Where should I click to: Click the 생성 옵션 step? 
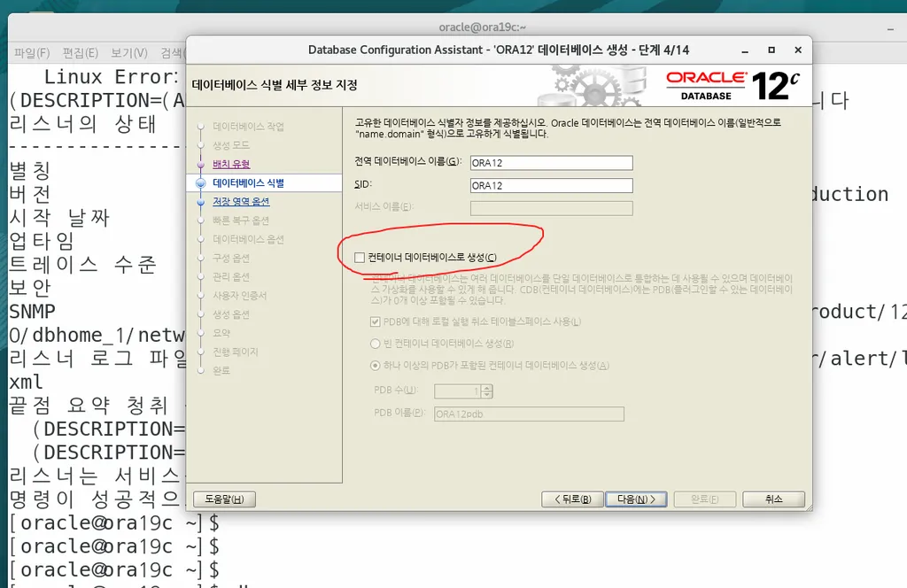click(x=231, y=314)
